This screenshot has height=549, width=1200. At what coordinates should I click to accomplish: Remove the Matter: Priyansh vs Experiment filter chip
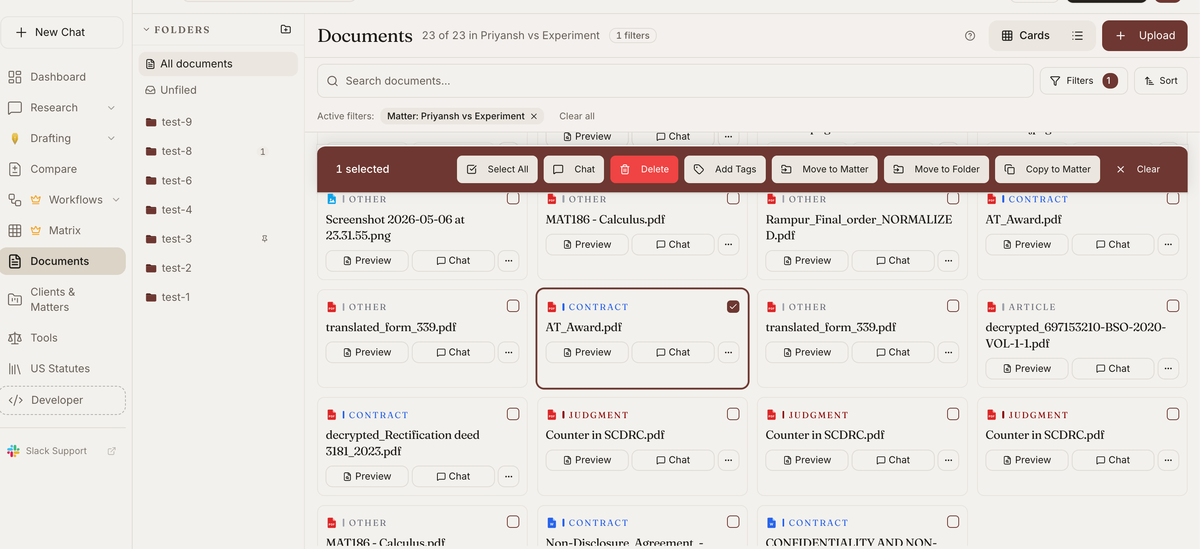coord(534,117)
